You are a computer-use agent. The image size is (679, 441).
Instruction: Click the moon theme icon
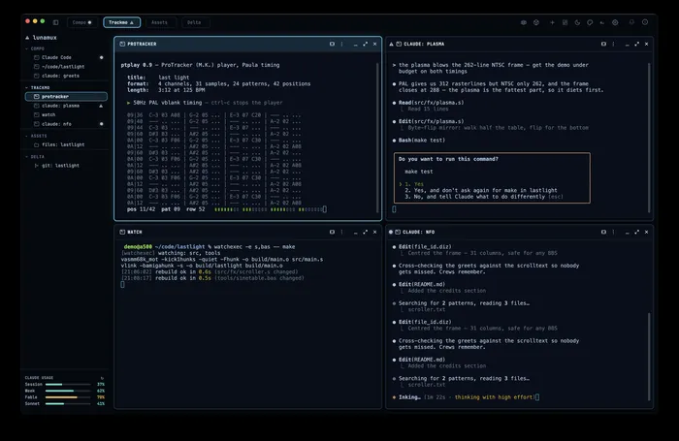click(577, 22)
